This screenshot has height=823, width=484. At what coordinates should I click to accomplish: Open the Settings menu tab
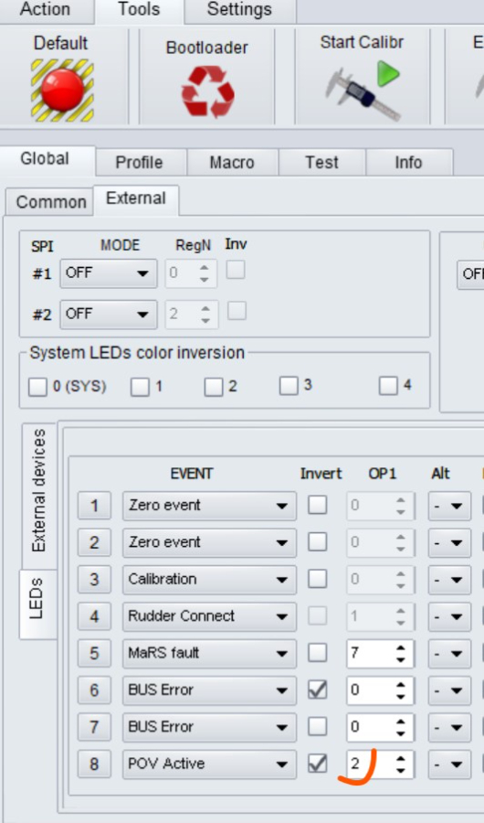239,10
